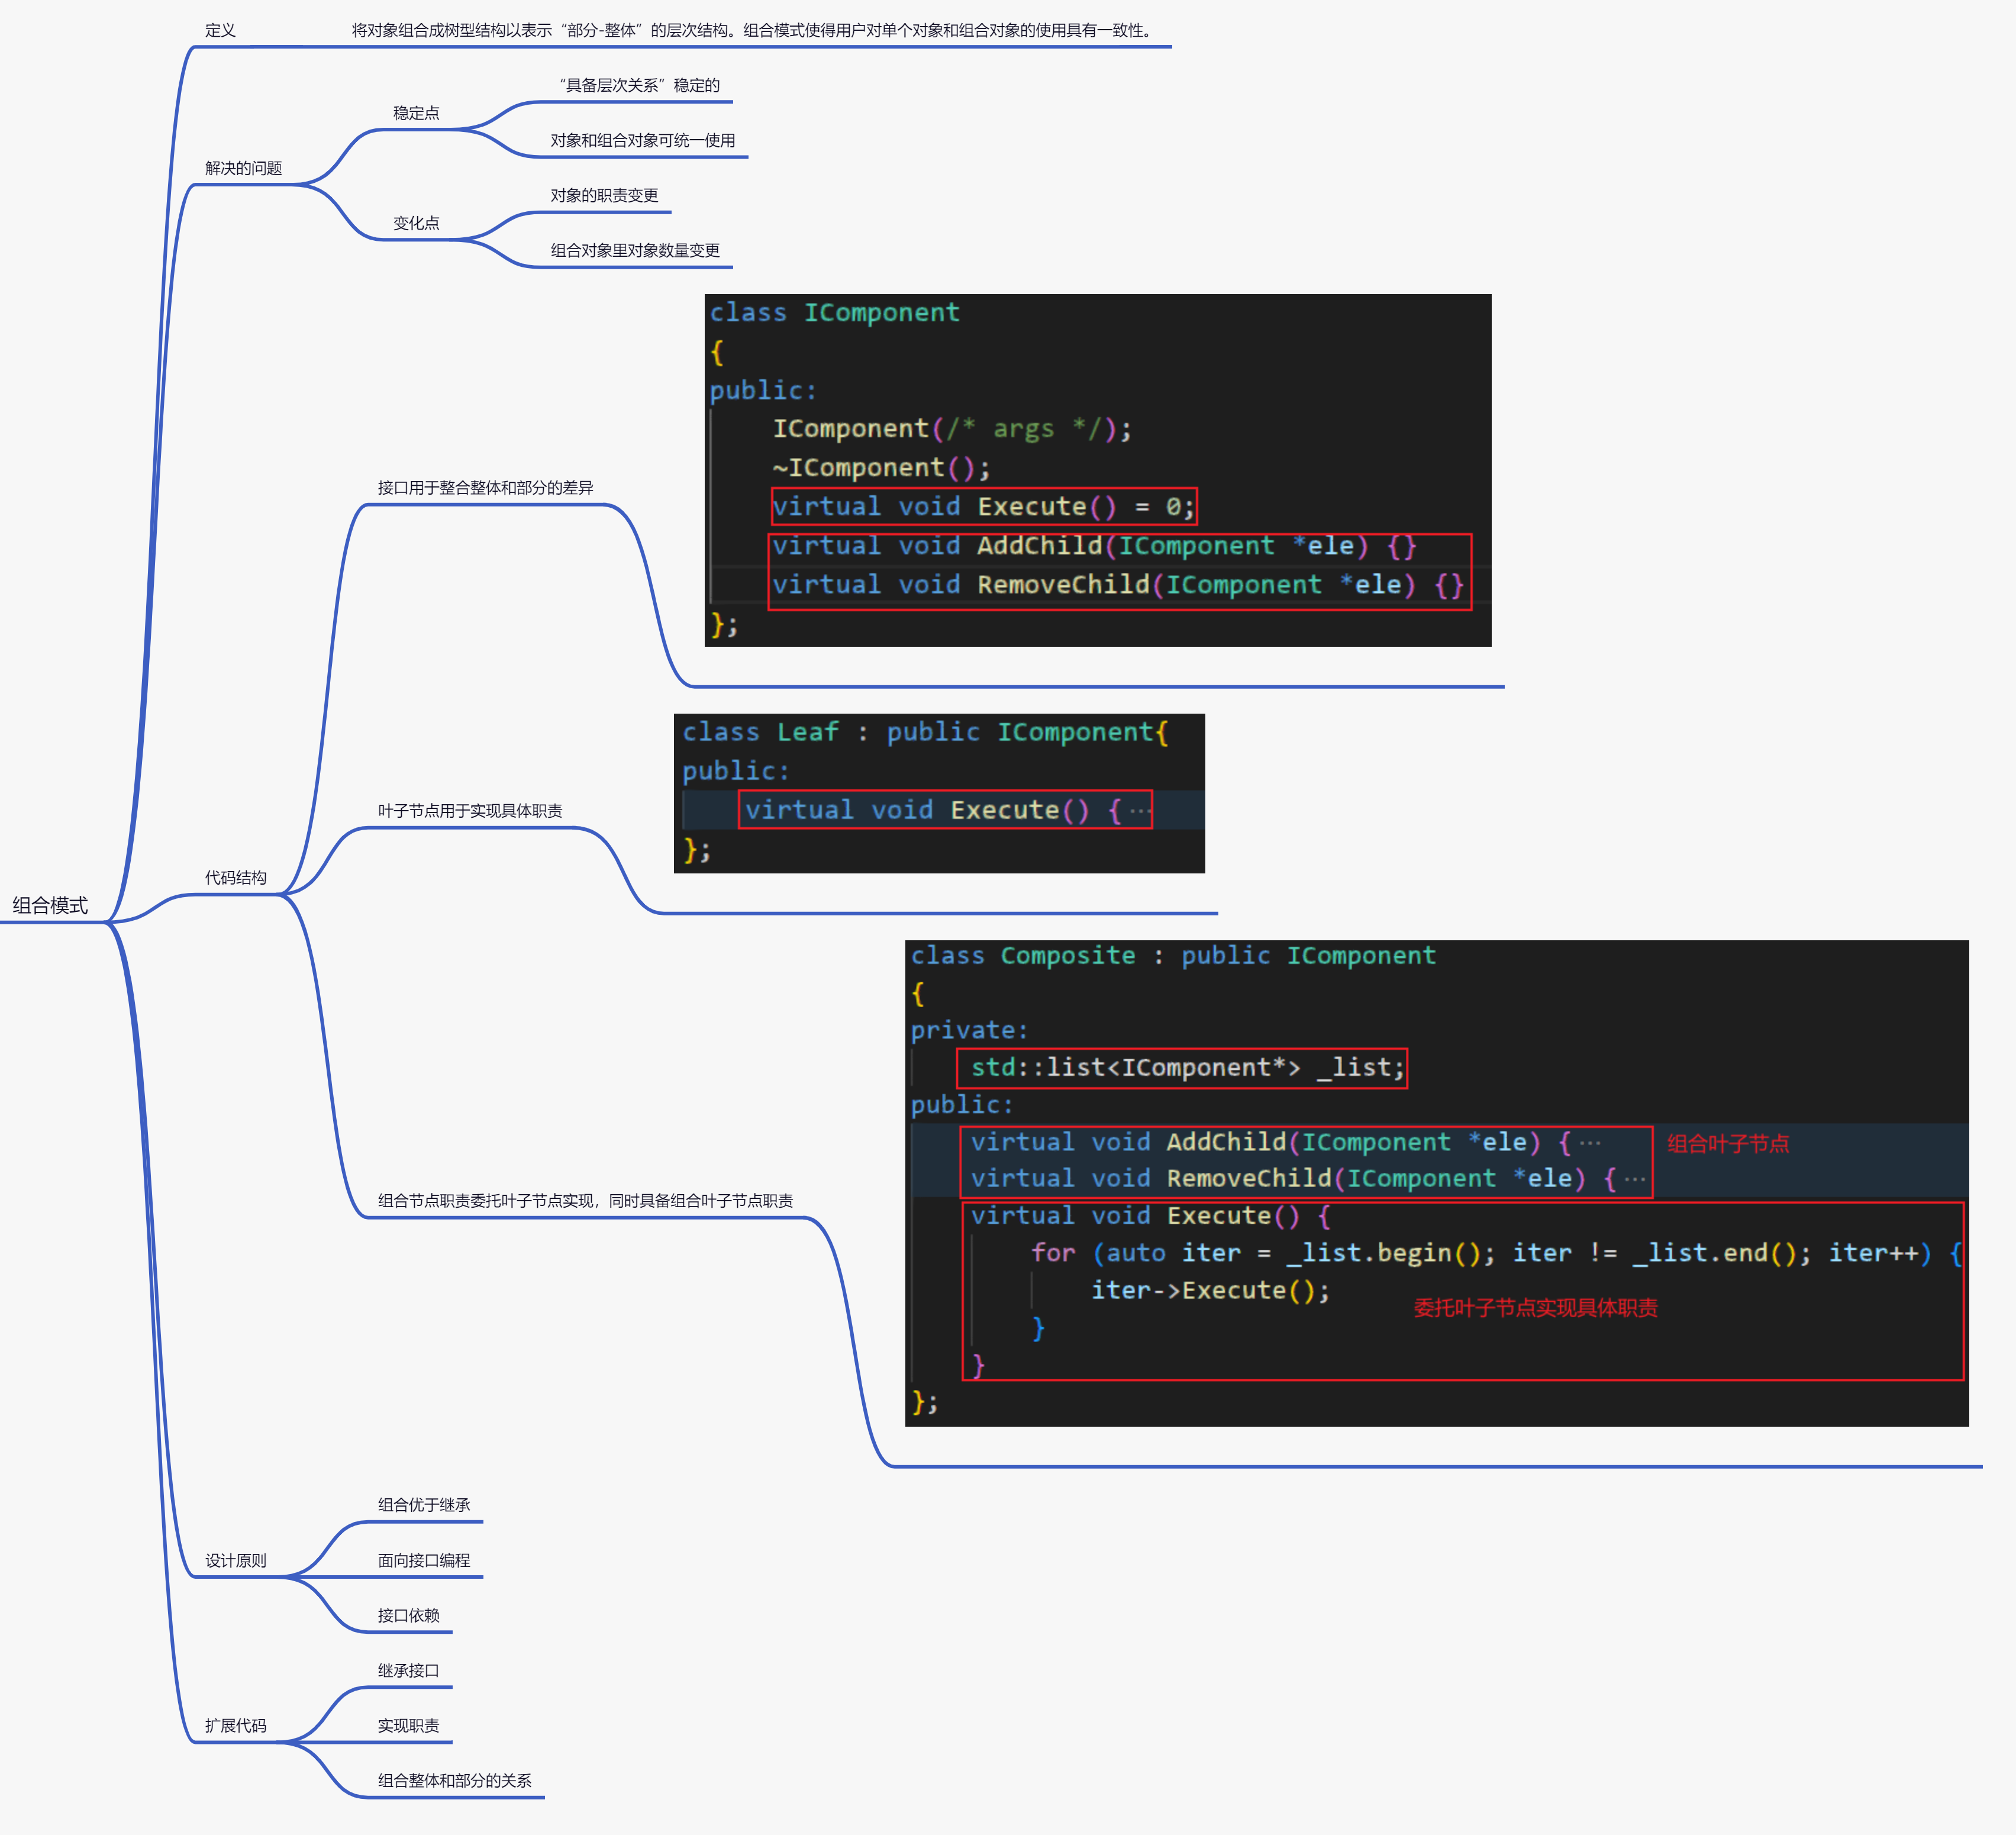
Task: Click the 对象的职责变更 node
Action: (604, 195)
